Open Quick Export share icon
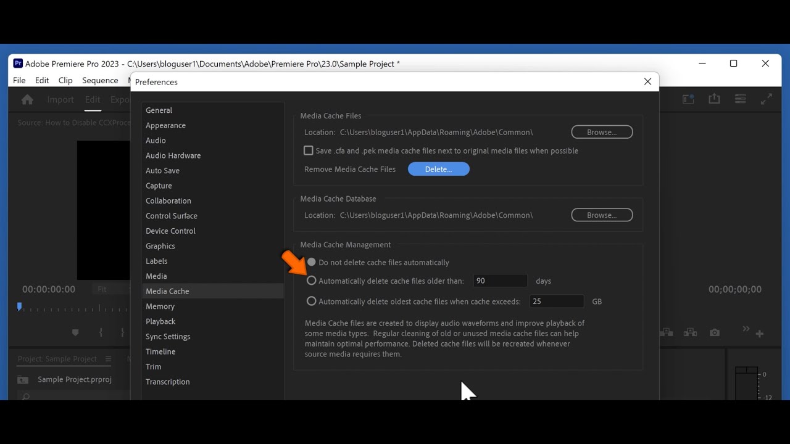The width and height of the screenshot is (790, 444). pyautogui.click(x=714, y=99)
